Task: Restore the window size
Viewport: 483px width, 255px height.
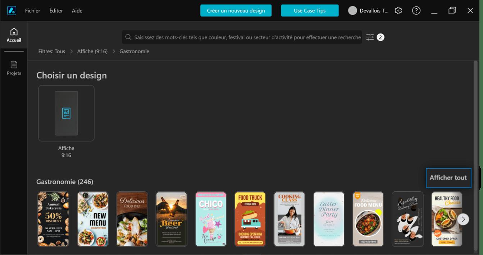Action: point(452,10)
